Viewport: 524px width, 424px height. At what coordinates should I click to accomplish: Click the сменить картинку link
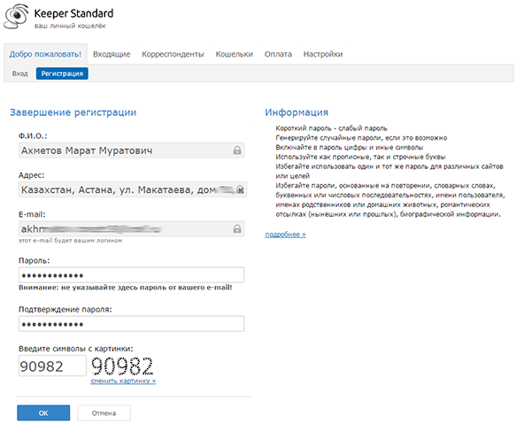(x=123, y=381)
